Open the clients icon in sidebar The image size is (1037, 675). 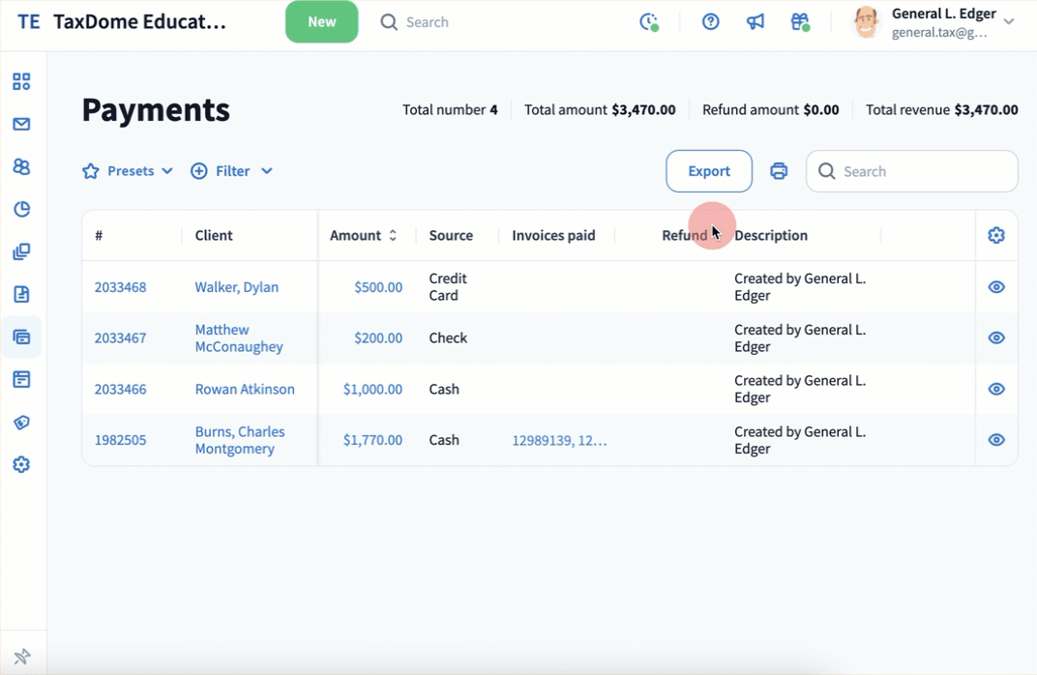click(21, 166)
